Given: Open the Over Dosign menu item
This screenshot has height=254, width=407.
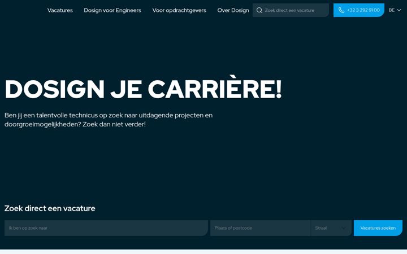Looking at the screenshot, I should (x=233, y=10).
